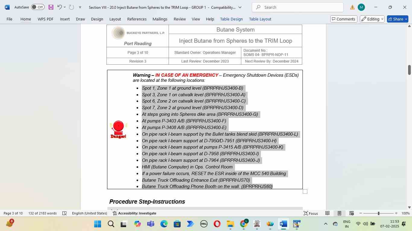Screen dimensions: 412x231
Task: Click the scroll down arrow of the document
Action: [409, 207]
